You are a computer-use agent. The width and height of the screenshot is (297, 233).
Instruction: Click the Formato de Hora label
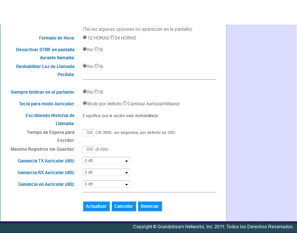(x=57, y=38)
